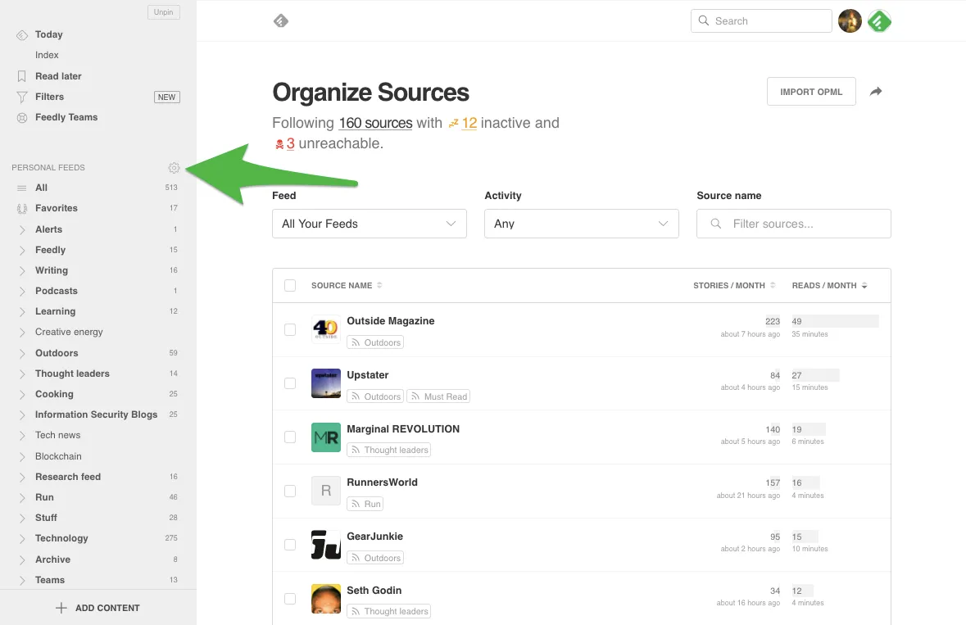Expand the Podcasts feed chevron
Viewport: 966px width, 625px height.
click(x=22, y=292)
